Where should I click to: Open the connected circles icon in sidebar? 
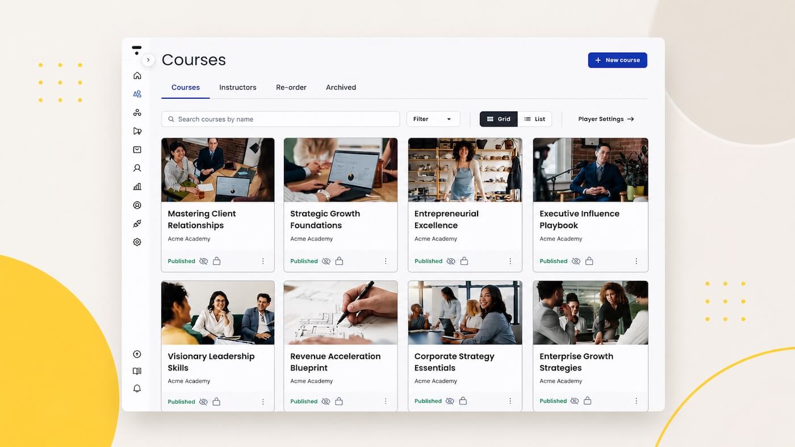pos(137,112)
